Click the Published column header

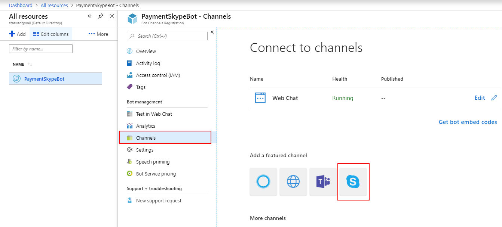392,79
